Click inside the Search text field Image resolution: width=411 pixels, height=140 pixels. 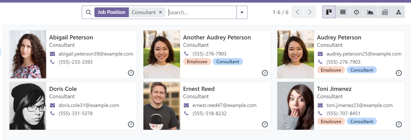click(x=201, y=12)
